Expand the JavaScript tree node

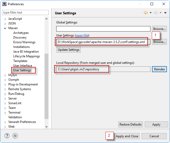(x=5, y=19)
